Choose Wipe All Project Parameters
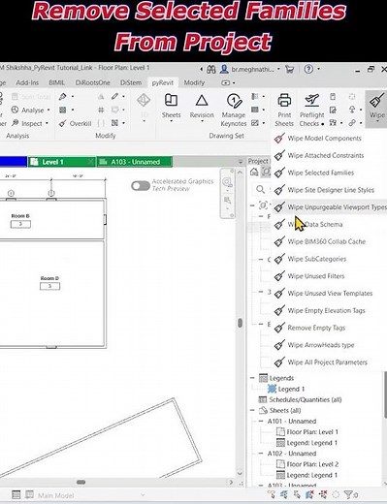Screen dimensions: 387x504 [x=329, y=362]
